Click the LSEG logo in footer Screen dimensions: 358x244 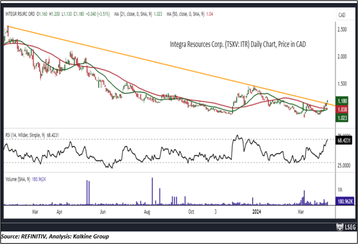[346, 227]
